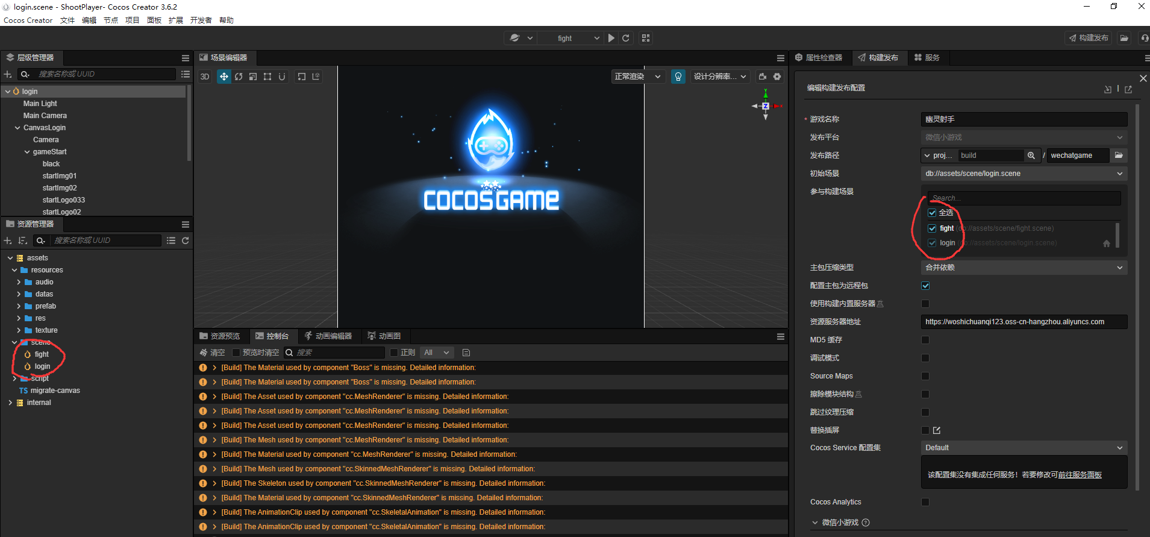Open the 前往服务面板 link
1150x537 pixels.
[x=1080, y=475]
